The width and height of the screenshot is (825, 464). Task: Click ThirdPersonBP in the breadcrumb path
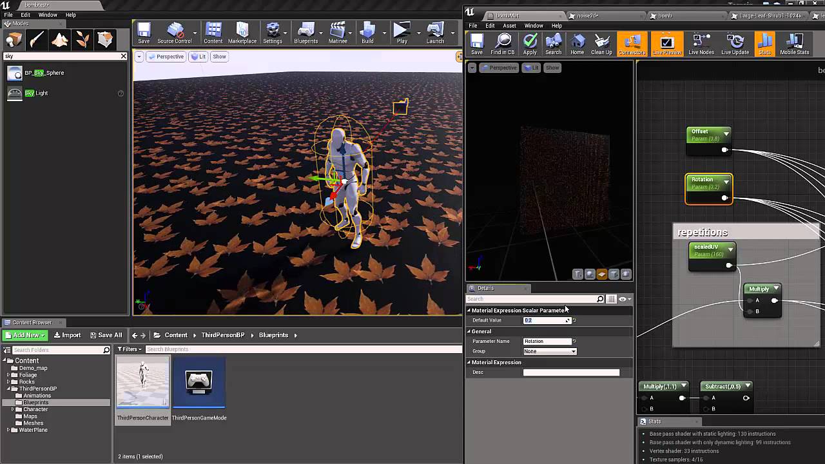(x=222, y=335)
